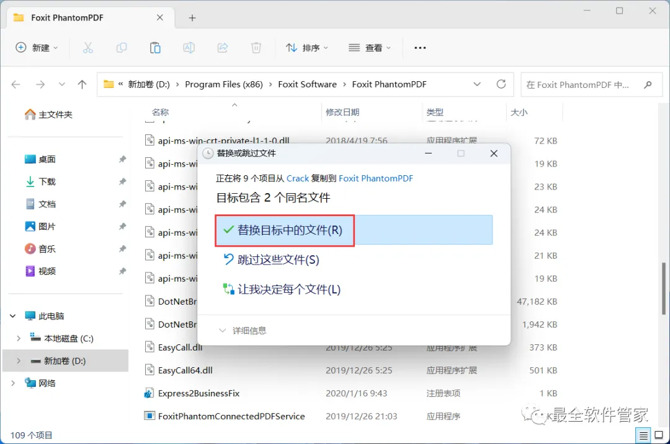This screenshot has height=444, width=670.
Task: Refresh the current folder view
Action: coord(501,84)
